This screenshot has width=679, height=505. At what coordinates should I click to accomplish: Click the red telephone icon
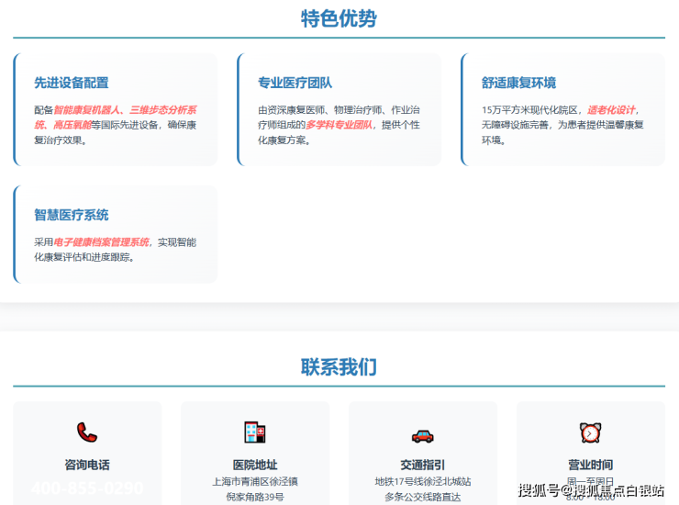(x=87, y=432)
